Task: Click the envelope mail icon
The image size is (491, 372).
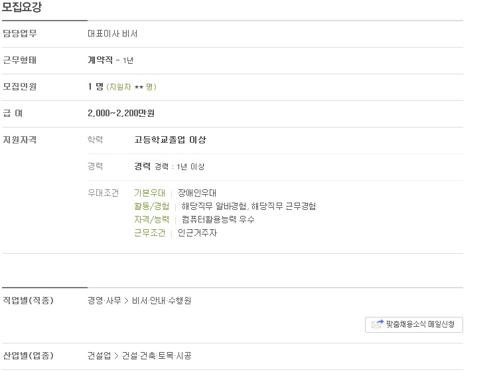Action: coord(377,324)
